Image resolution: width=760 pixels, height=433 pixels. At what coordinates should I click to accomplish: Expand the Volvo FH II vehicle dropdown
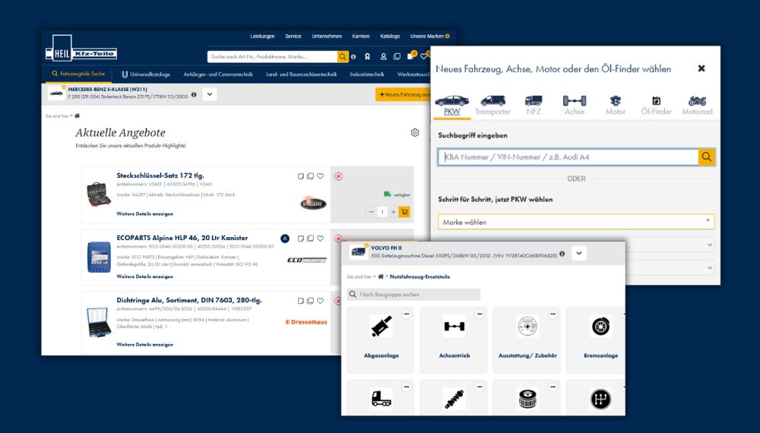579,253
